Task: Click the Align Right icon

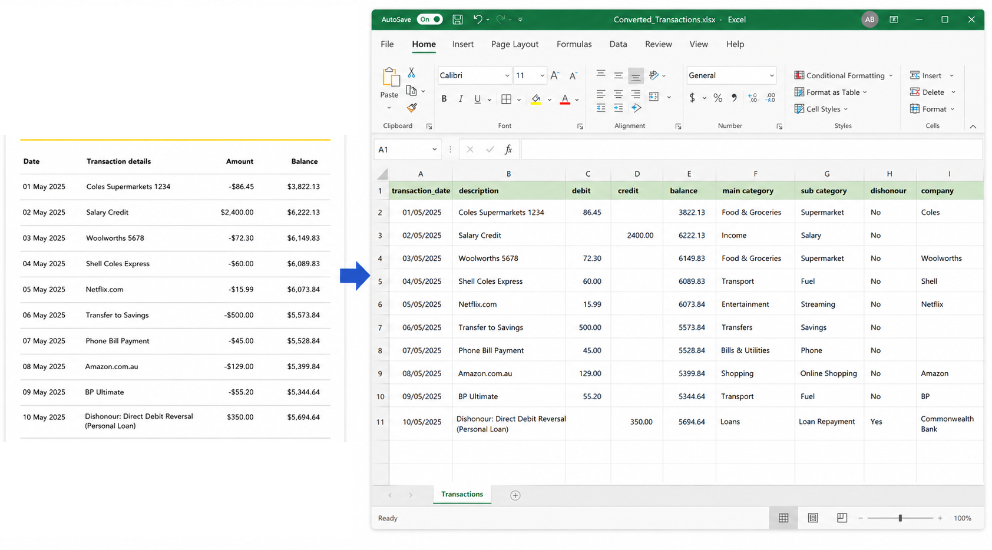Action: click(636, 94)
